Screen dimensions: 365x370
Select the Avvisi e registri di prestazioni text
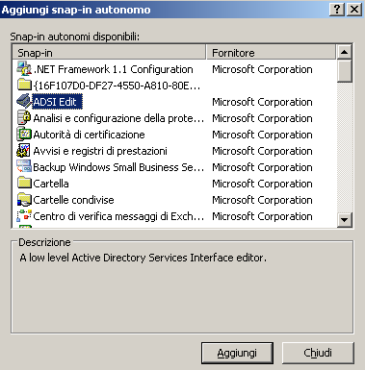pos(100,151)
